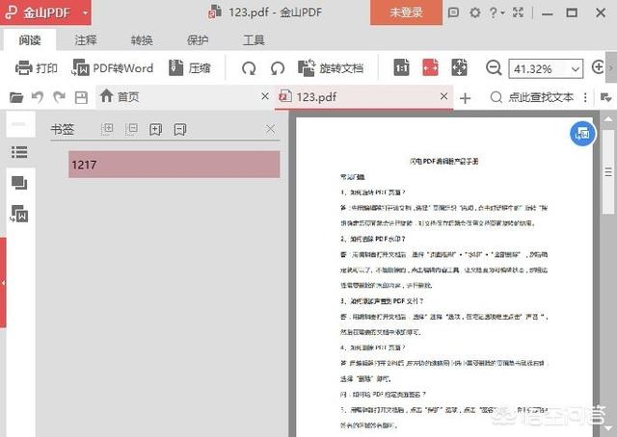
Task: Click PDF转Word conversion button
Action: (112, 68)
